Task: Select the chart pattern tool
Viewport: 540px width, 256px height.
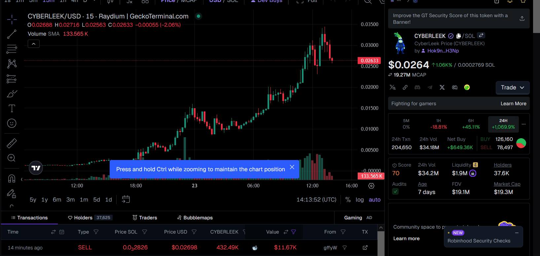Action: click(x=12, y=64)
